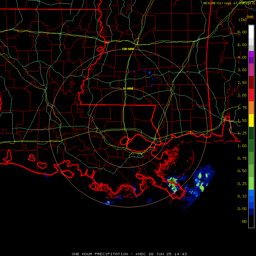Screen dimensions: 256x256
Task: Click the "[IN]" units label
Action: point(243,20)
